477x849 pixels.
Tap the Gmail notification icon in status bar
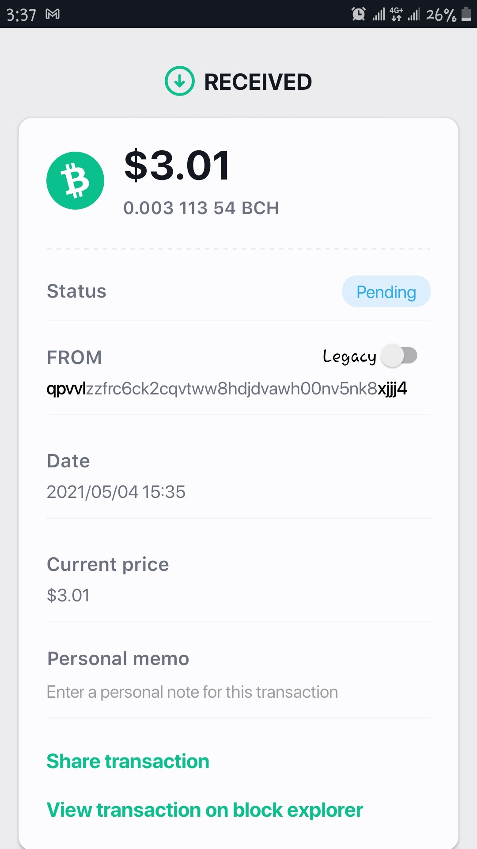pos(53,14)
